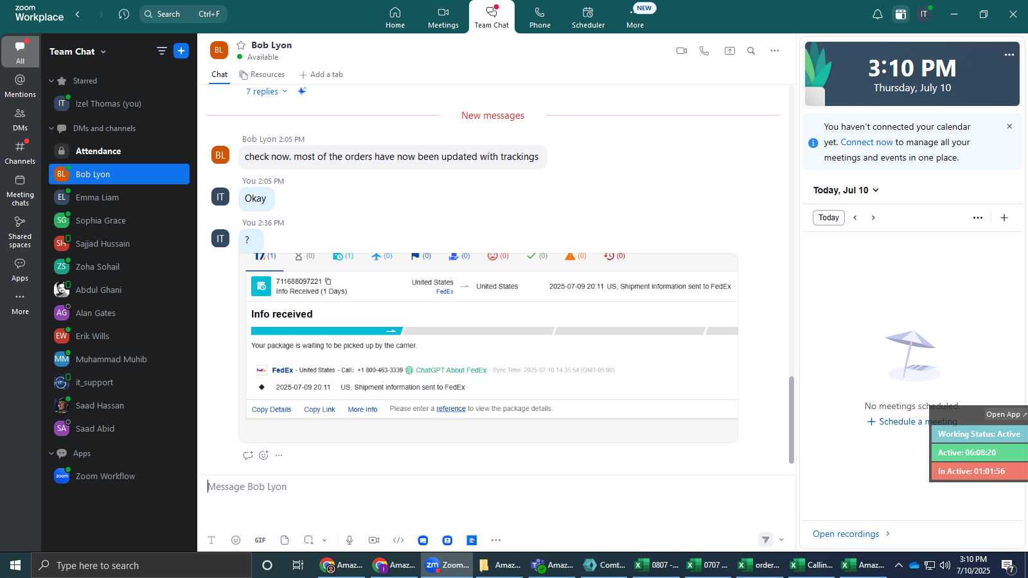Open the emoji picker in composer
1028x578 pixels.
click(x=236, y=540)
